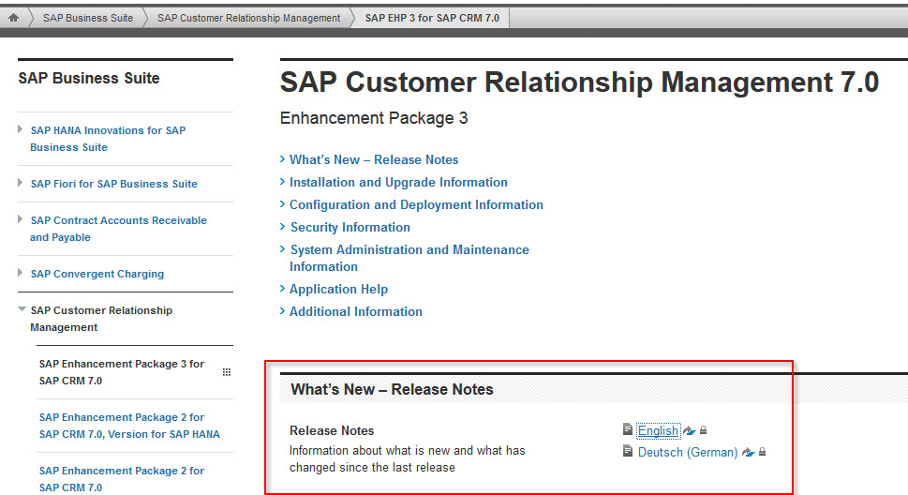Click the lock icon after the English link

click(704, 431)
